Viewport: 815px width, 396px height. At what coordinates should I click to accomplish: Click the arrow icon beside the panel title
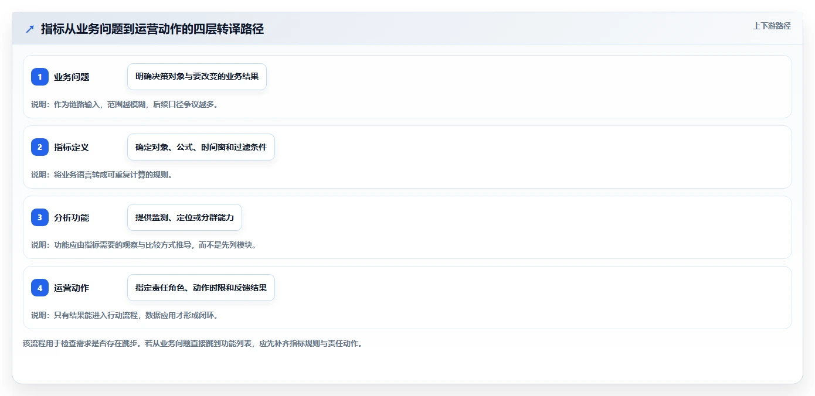(30, 29)
